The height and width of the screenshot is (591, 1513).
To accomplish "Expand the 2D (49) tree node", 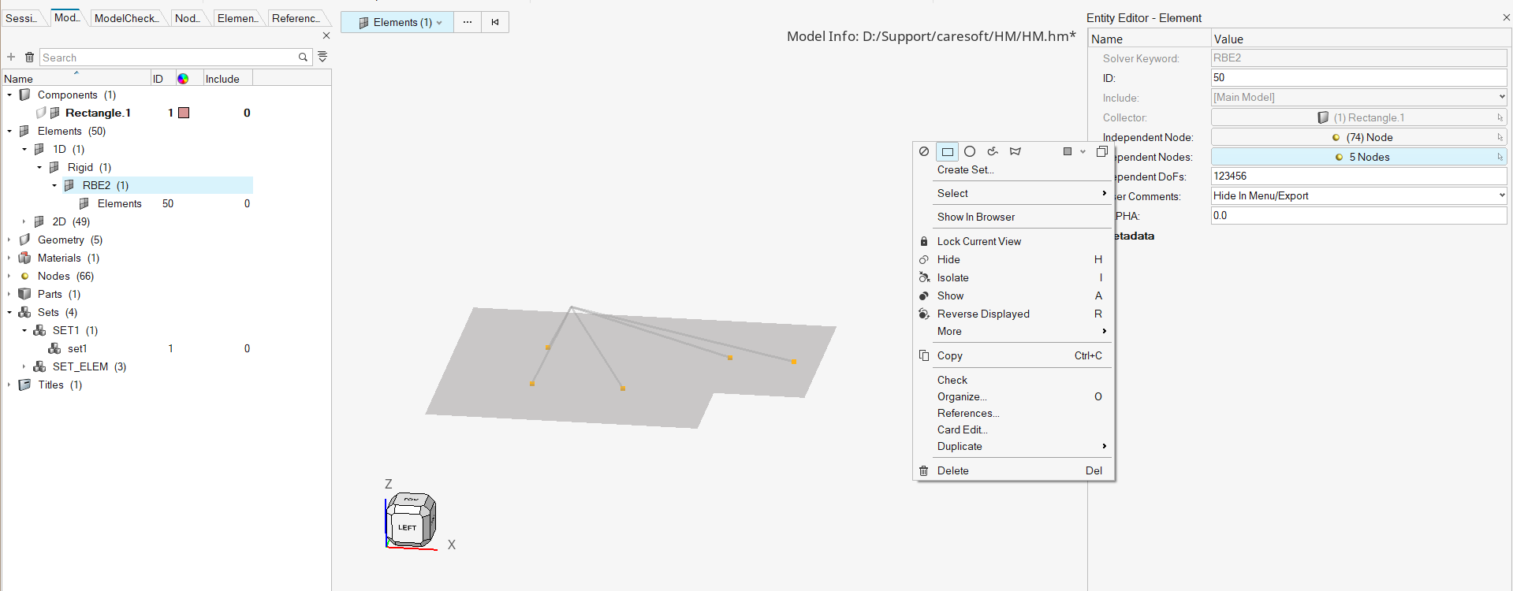I will [24, 221].
